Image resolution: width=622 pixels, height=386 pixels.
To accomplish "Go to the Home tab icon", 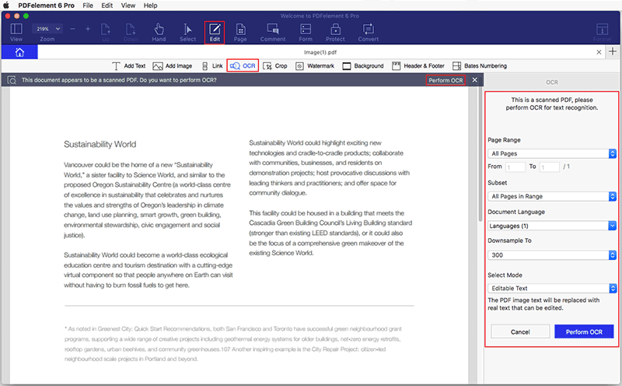I will coord(19,52).
